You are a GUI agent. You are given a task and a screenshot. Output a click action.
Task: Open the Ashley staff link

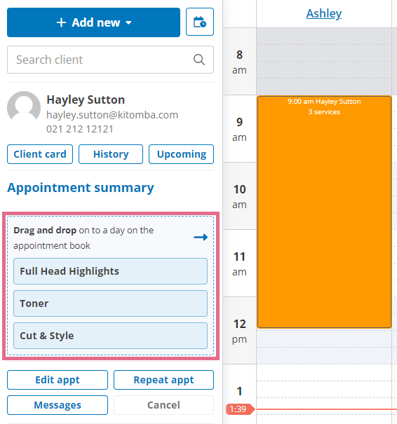(x=323, y=13)
